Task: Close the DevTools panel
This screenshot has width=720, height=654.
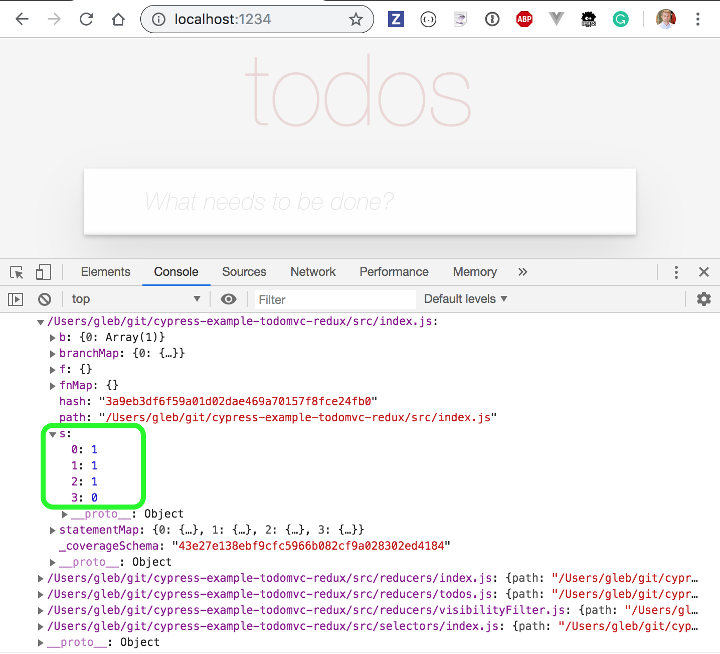Action: point(704,272)
